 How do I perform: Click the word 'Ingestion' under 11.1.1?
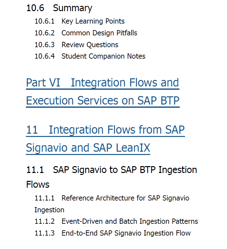pyautogui.click(x=50, y=210)
